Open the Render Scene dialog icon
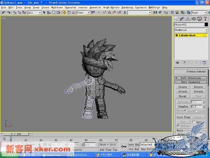The image size is (210, 158). point(188,13)
